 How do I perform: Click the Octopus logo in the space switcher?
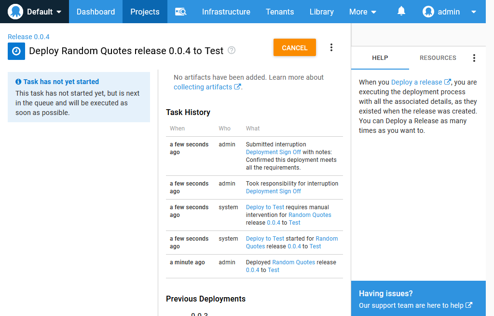pos(15,12)
